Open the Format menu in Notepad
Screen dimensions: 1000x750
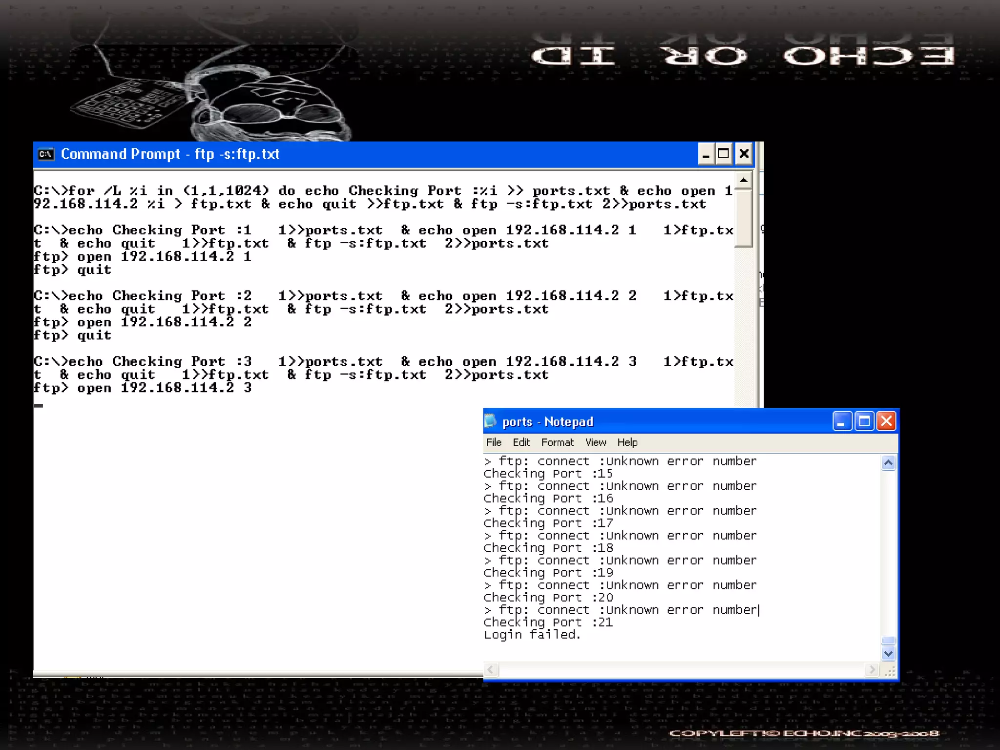point(557,442)
